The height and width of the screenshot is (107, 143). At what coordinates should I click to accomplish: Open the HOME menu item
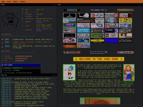click(3, 2)
